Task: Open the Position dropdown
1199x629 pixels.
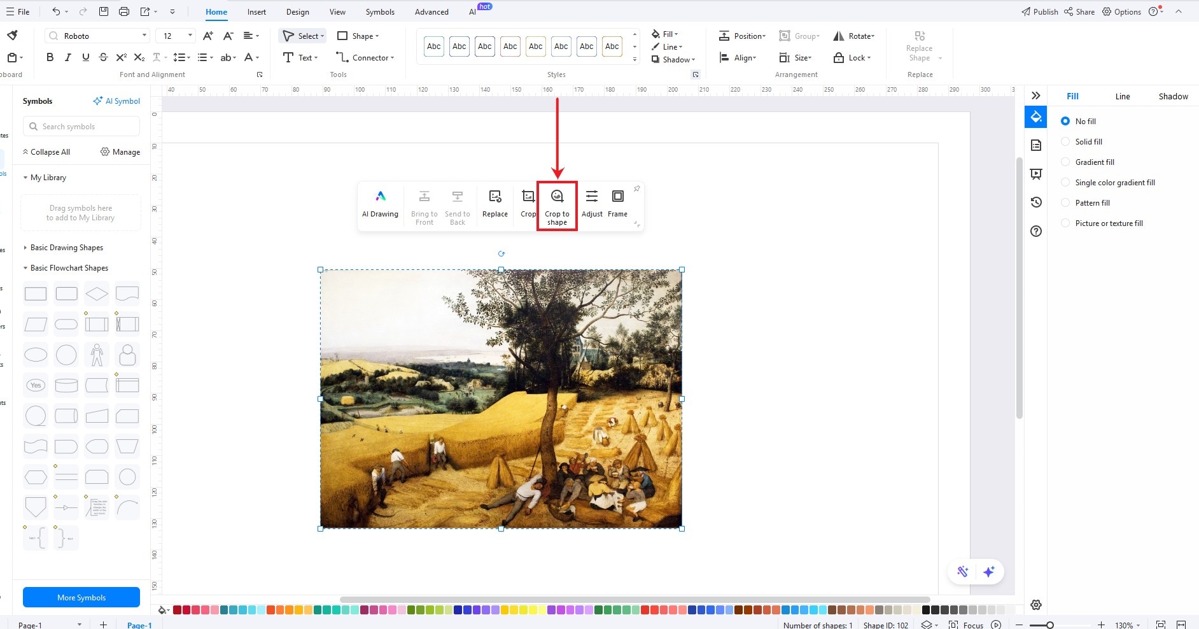Action: pyautogui.click(x=742, y=36)
